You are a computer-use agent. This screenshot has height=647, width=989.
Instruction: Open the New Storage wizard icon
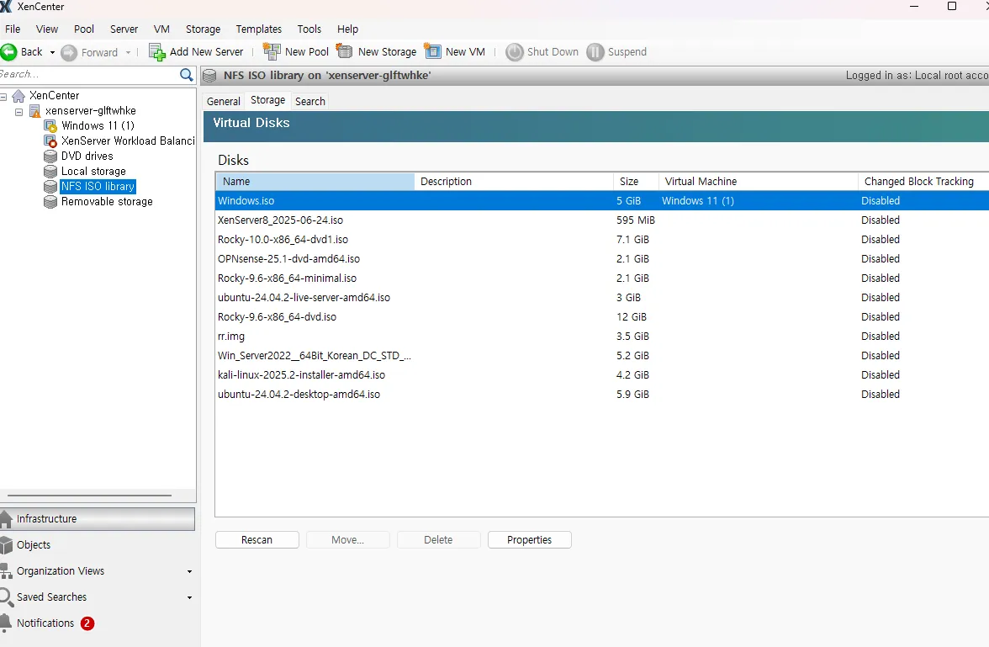tap(345, 51)
